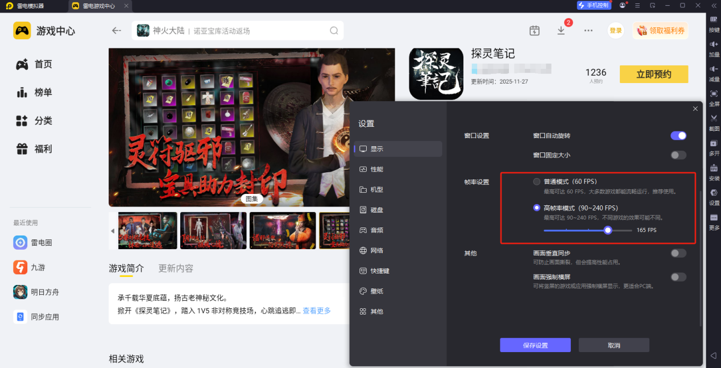Open the 性能 settings tab

[376, 169]
